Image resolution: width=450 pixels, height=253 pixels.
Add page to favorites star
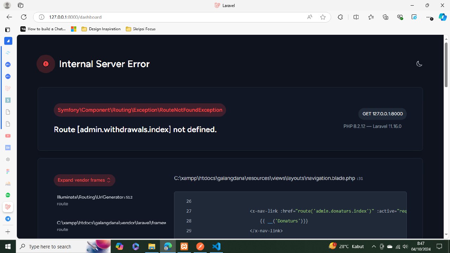coord(323,17)
